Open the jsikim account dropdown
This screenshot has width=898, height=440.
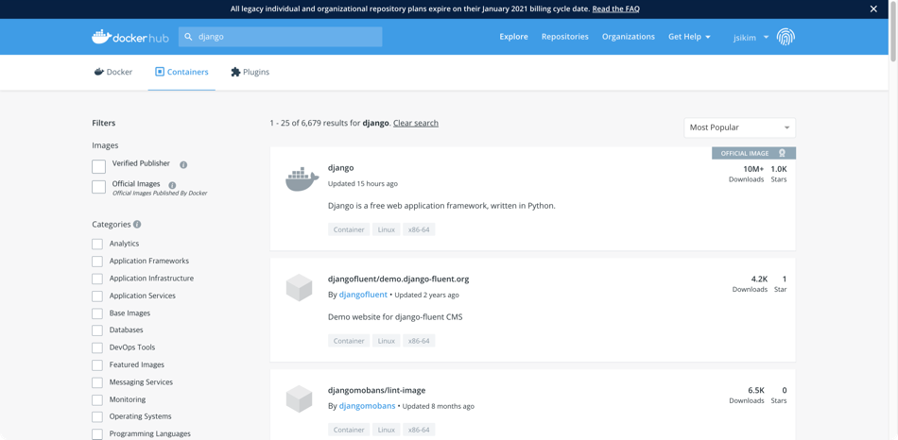(751, 37)
